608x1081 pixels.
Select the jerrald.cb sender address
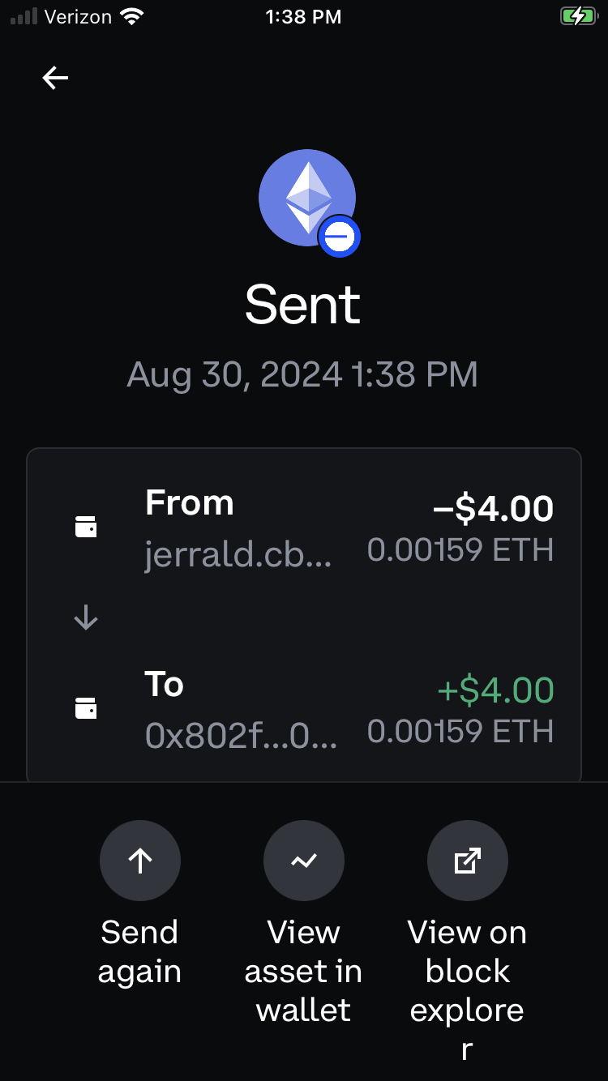[x=238, y=554]
